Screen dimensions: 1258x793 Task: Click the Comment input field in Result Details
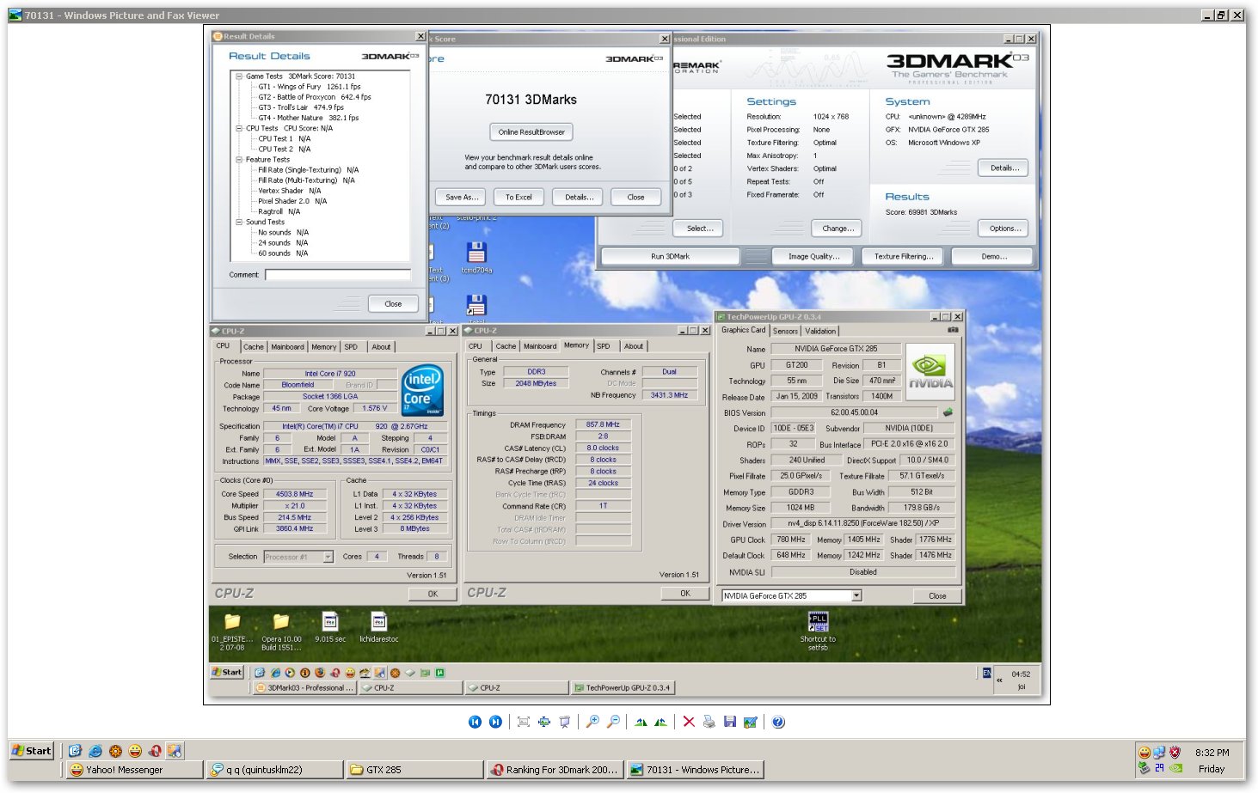click(338, 275)
